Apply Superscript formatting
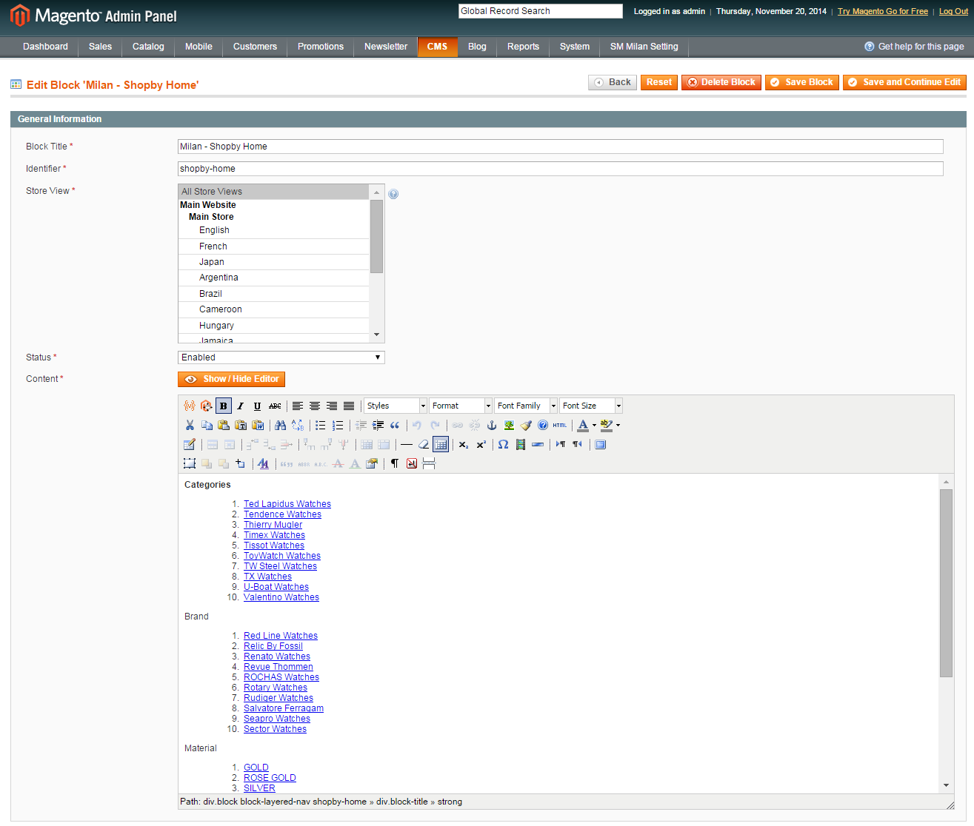The image size is (974, 826). [x=481, y=444]
